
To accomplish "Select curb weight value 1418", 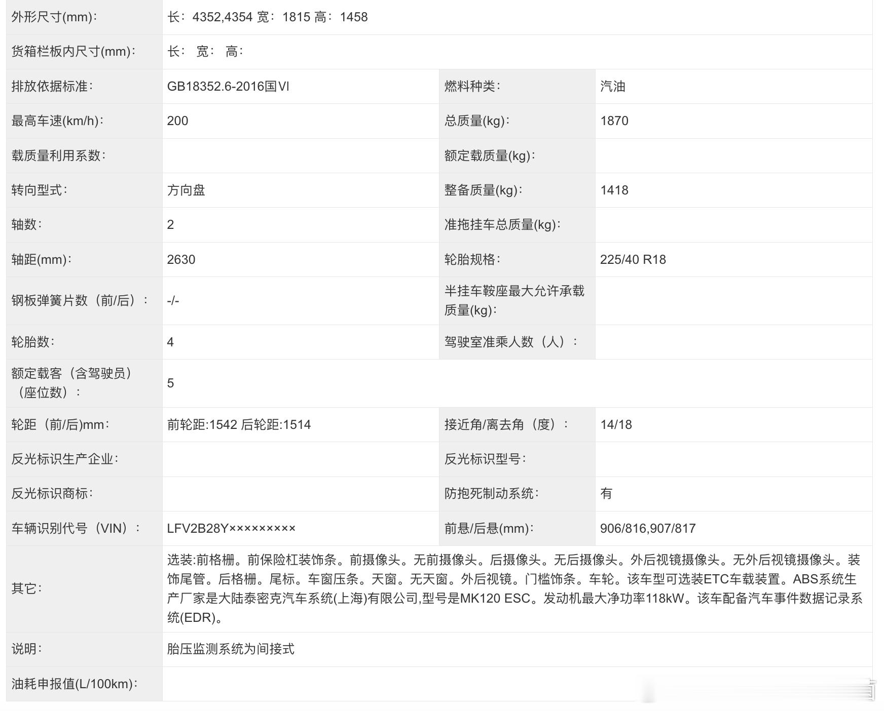I will (x=614, y=190).
